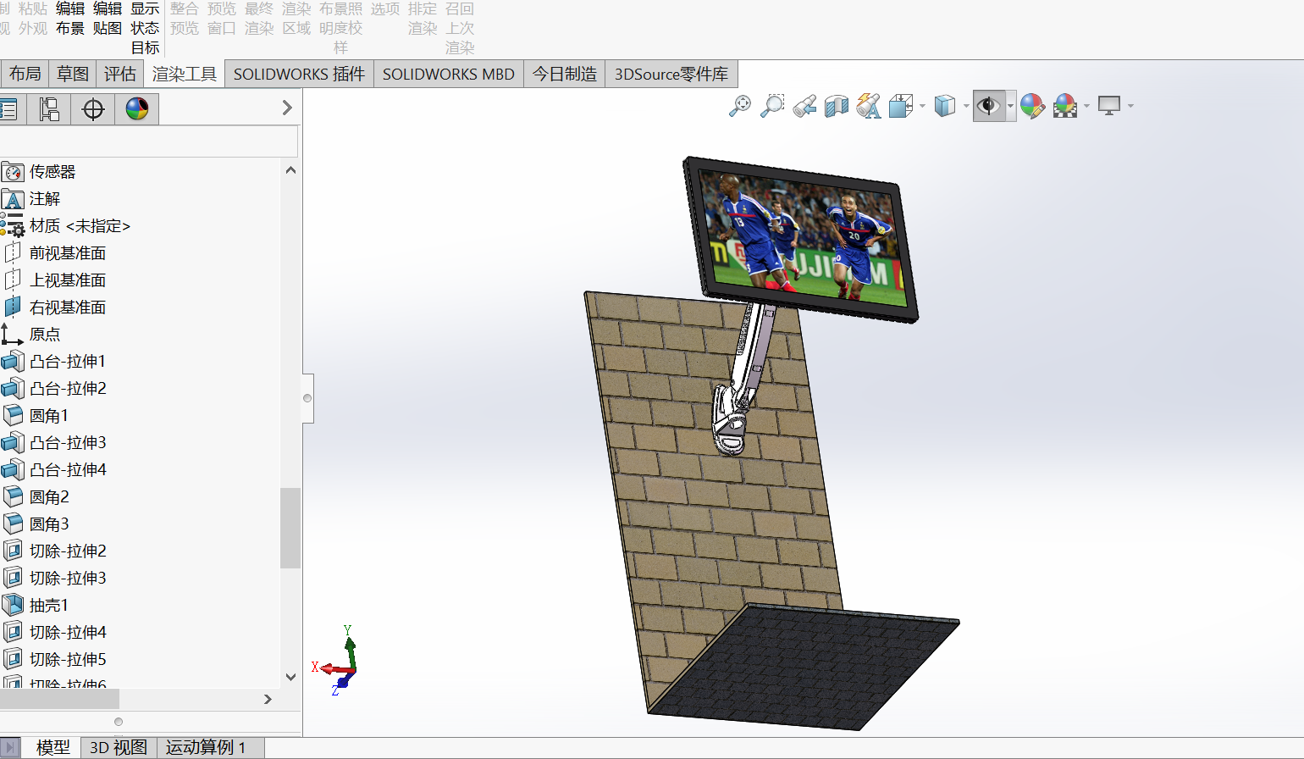Click the 预览窗口 ribbon button
1304x759 pixels.
221,19
